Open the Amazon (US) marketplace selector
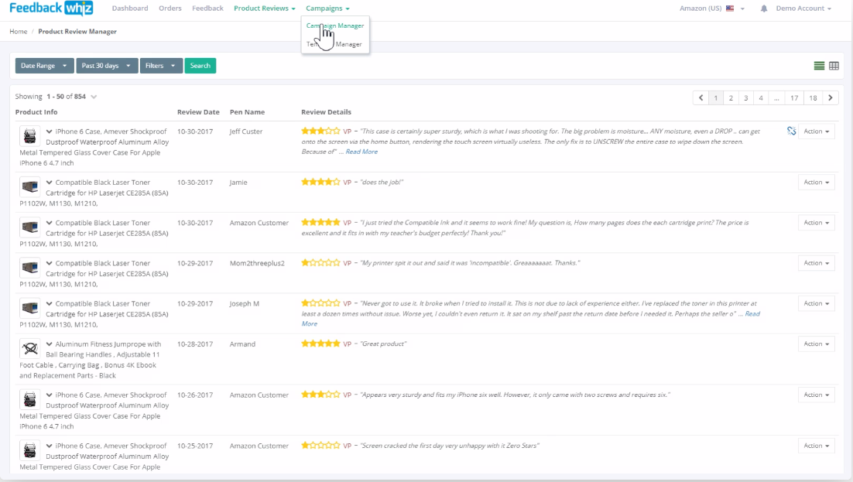This screenshot has width=853, height=482. click(711, 9)
